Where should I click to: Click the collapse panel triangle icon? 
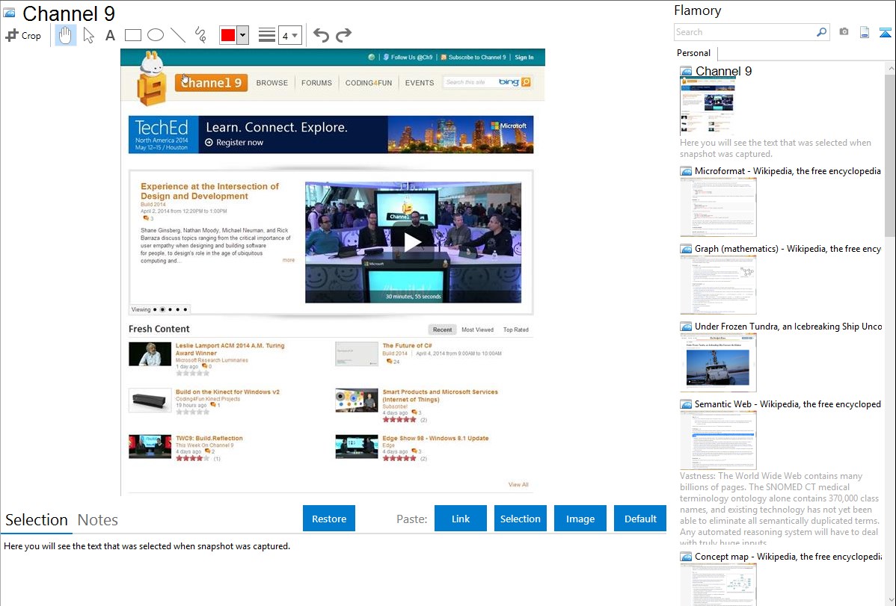[x=885, y=32]
